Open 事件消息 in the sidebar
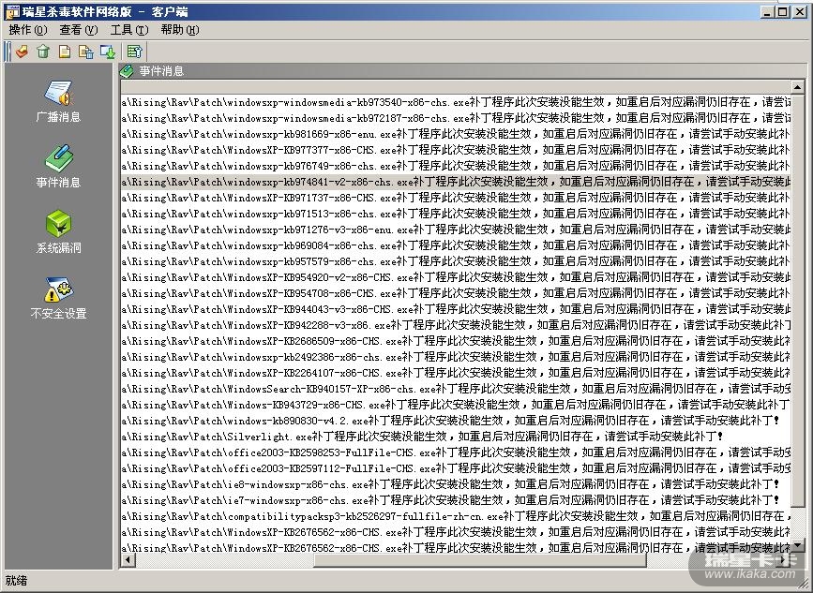Viewport: 813px width, 593px height. pos(58,167)
